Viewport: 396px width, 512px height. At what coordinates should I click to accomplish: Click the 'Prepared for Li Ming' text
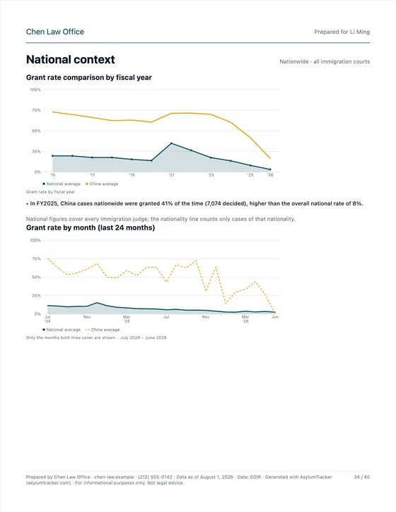[x=342, y=32]
